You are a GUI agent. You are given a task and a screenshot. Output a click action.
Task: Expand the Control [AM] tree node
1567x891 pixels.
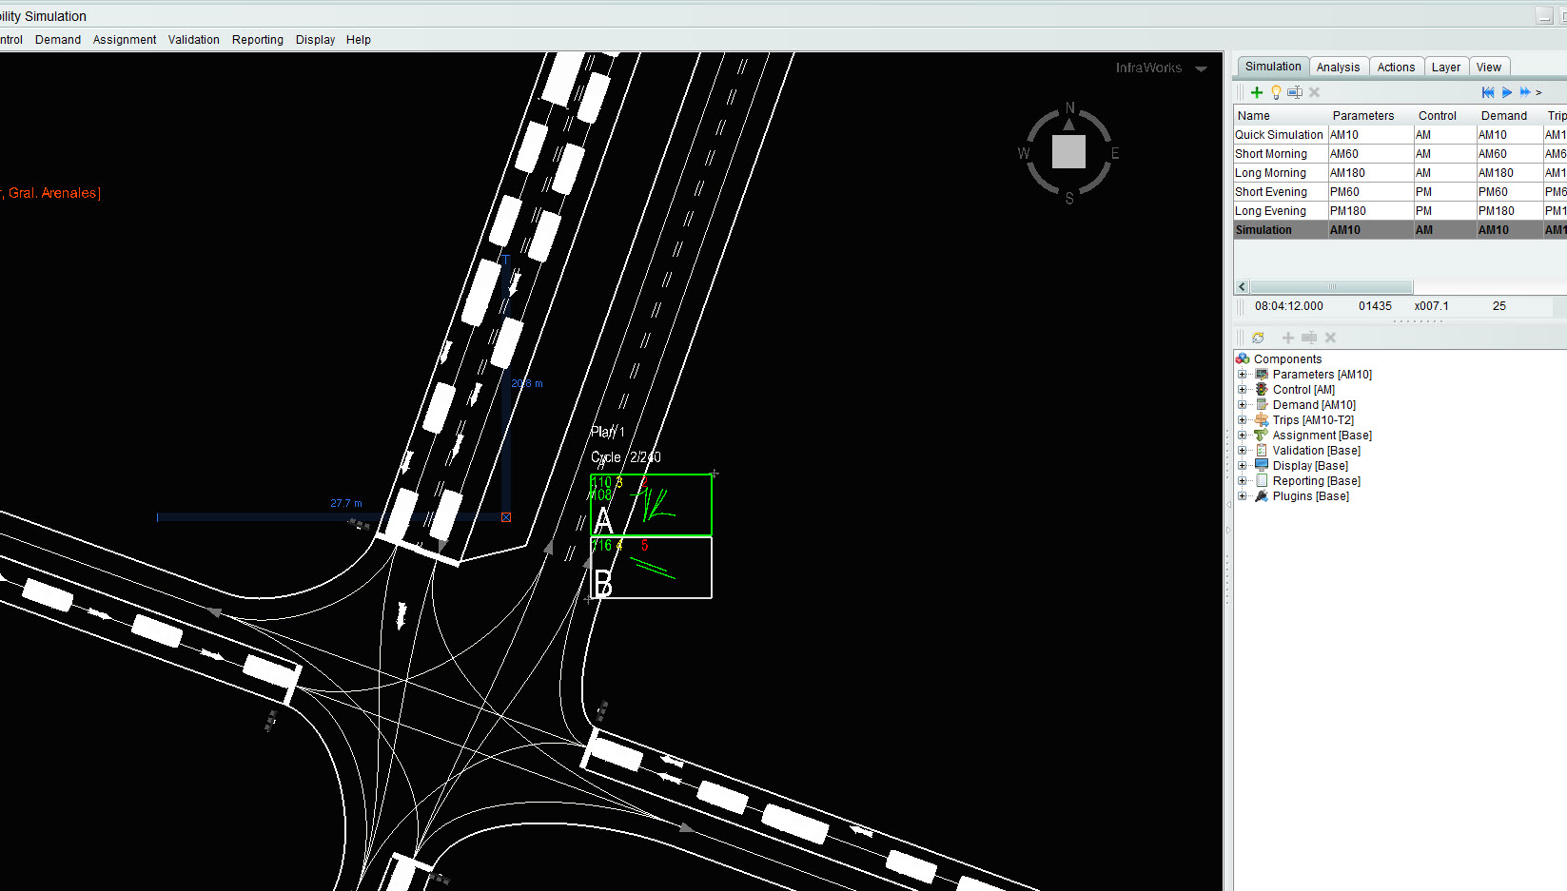pyautogui.click(x=1244, y=389)
